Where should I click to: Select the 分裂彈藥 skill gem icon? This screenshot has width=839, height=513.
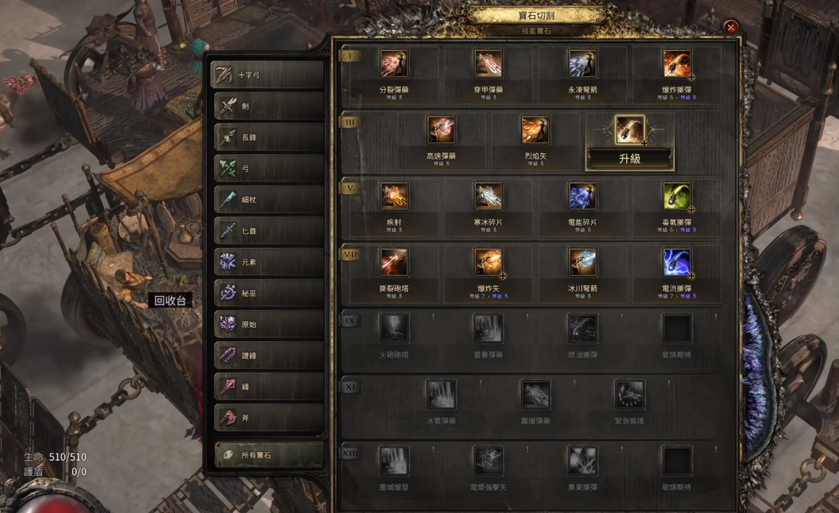click(394, 64)
